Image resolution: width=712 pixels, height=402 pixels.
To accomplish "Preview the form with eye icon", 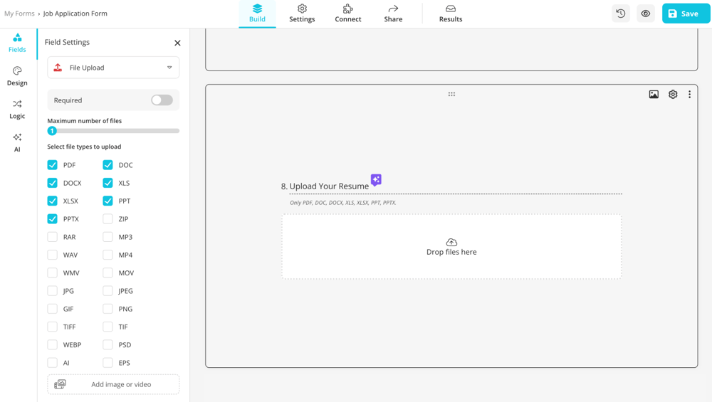I will click(x=646, y=14).
